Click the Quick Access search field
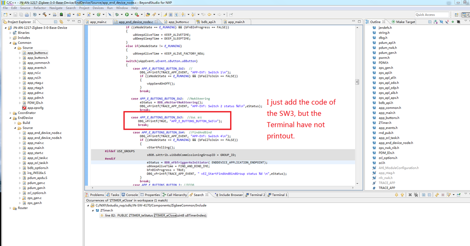The height and width of the screenshot is (246, 470). click(x=431, y=15)
